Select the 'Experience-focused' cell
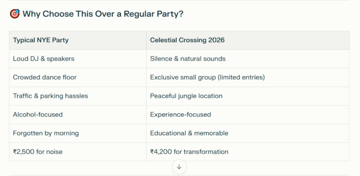Screen dimensions: 360x176 [180, 115]
